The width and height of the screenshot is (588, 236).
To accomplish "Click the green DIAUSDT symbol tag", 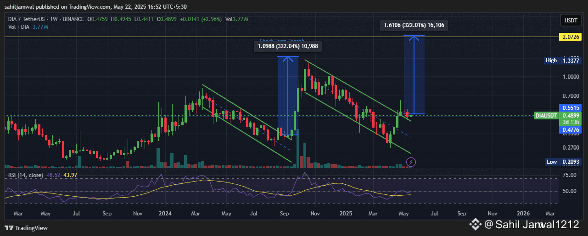I will [547, 116].
